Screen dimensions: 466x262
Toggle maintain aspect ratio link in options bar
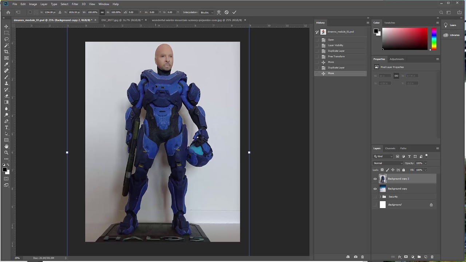coord(102,12)
